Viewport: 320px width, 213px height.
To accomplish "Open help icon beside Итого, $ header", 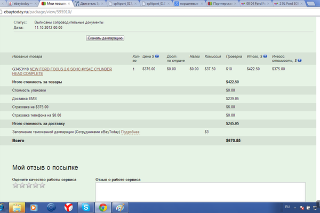I will 265,56.
